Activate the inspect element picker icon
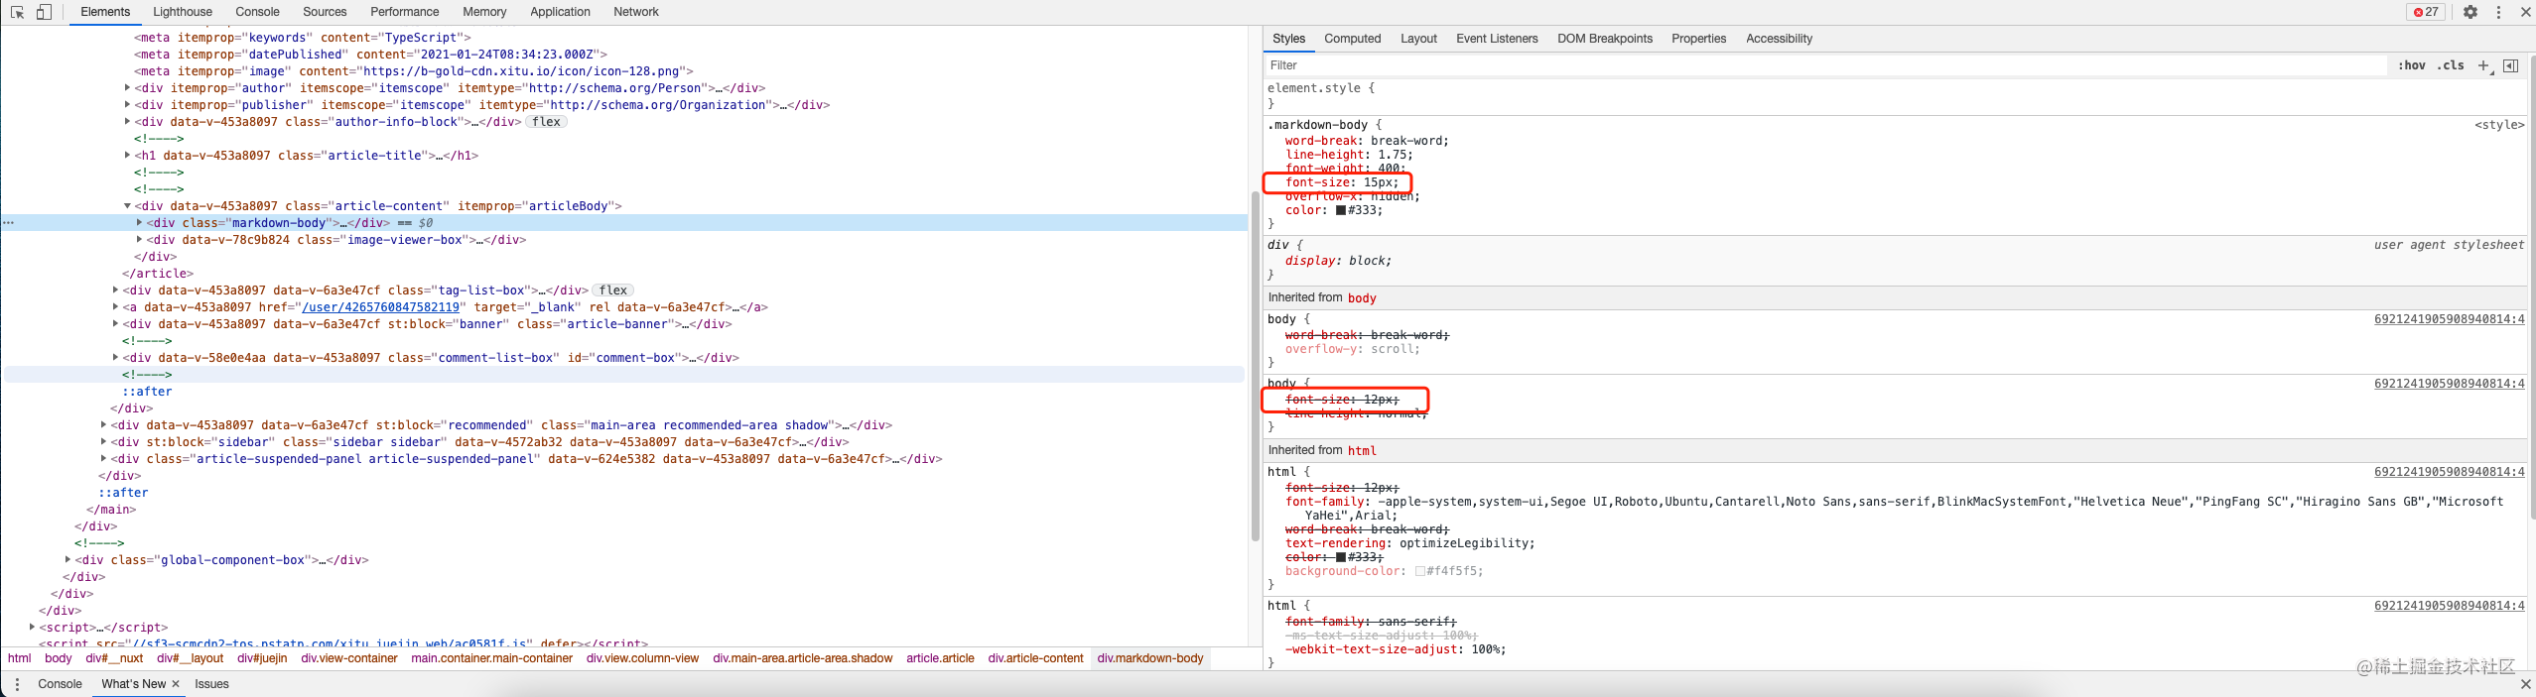This screenshot has width=2536, height=697. [17, 12]
